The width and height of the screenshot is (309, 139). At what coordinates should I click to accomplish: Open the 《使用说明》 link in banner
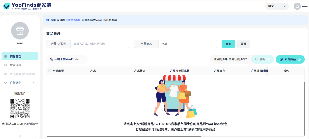[74, 20]
